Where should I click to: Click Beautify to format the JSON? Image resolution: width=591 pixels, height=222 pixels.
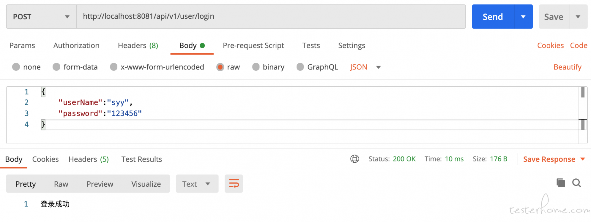click(567, 67)
